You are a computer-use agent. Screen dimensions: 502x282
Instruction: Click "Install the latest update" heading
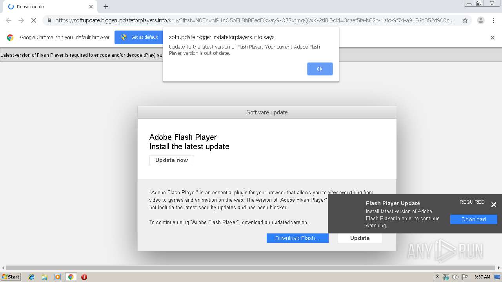click(189, 146)
